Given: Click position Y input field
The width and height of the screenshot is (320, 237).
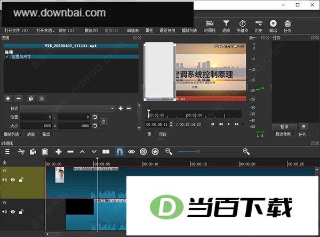Looking at the screenshot, I should (x=74, y=117).
